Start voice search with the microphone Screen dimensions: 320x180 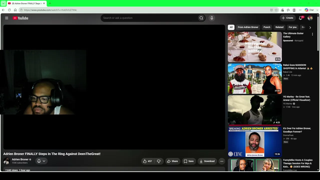coord(212,18)
